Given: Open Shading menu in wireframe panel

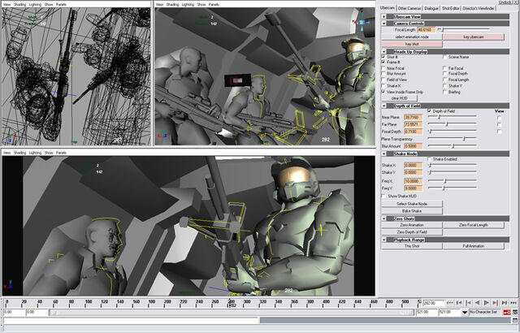Looking at the screenshot, I should coord(19,5).
